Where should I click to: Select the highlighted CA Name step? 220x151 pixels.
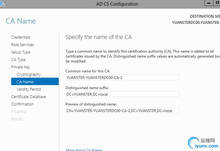[x=25, y=82]
